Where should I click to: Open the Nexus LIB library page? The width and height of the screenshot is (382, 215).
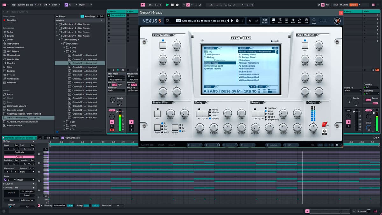point(273,21)
